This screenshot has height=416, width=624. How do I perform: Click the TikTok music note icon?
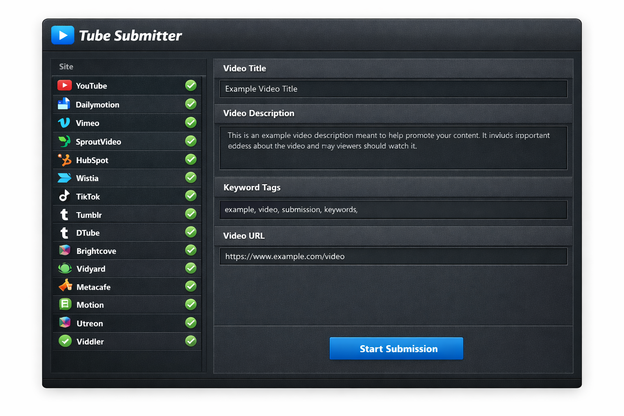[x=64, y=196]
